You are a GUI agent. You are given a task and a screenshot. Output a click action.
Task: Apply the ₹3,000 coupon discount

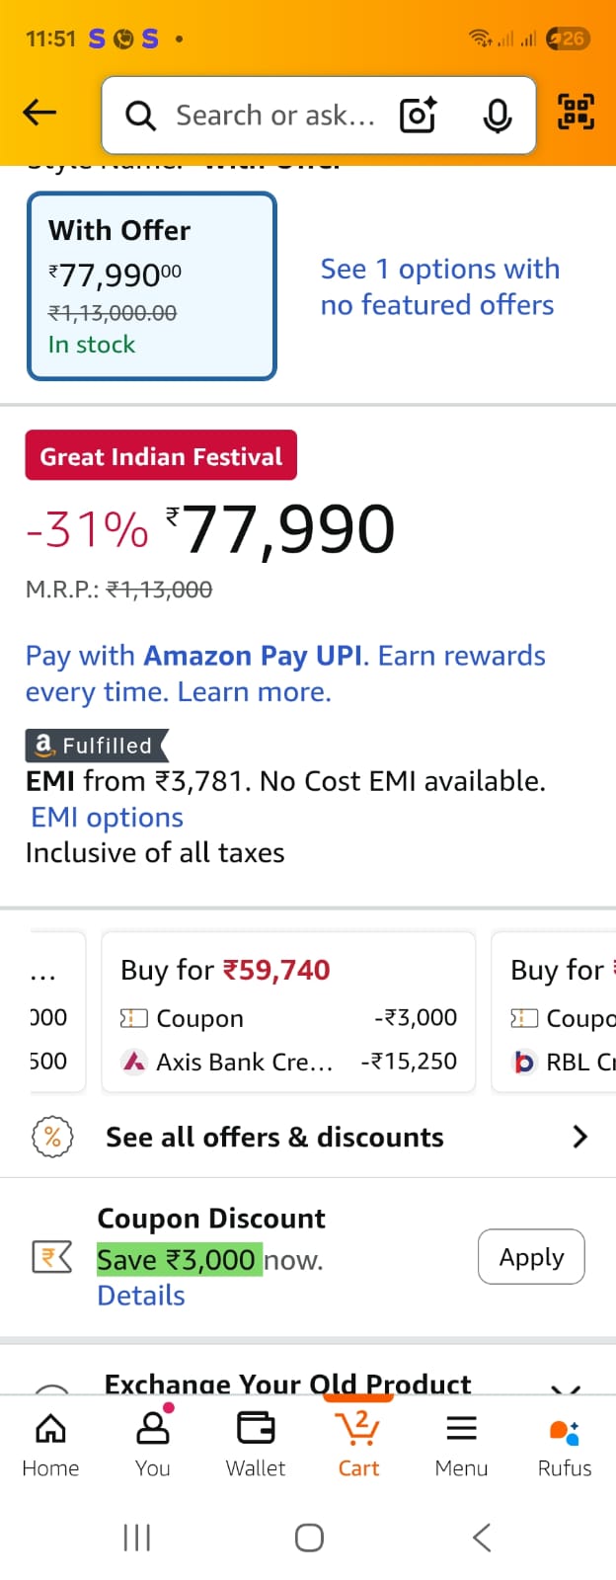[531, 1257]
